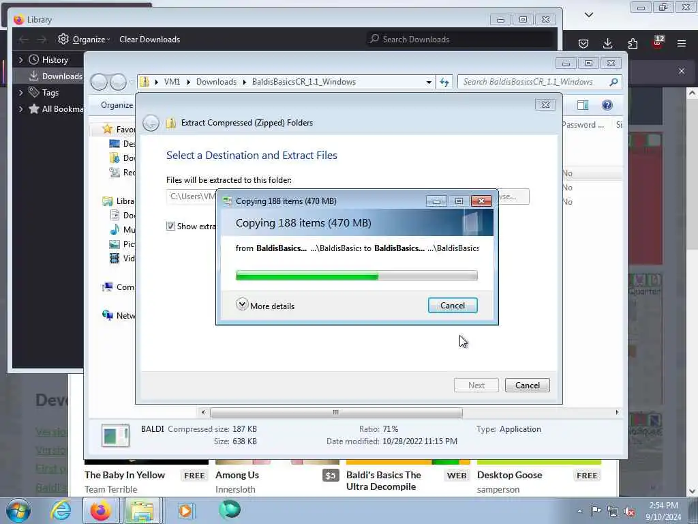The width and height of the screenshot is (698, 524).
Task: Open The Baby In Yellow game link
Action: (125, 476)
